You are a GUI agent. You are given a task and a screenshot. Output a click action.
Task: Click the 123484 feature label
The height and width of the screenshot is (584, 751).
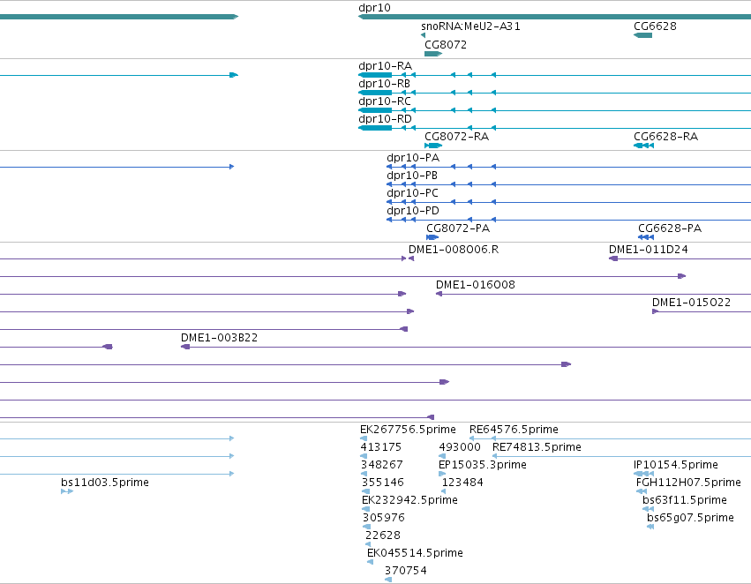(462, 483)
